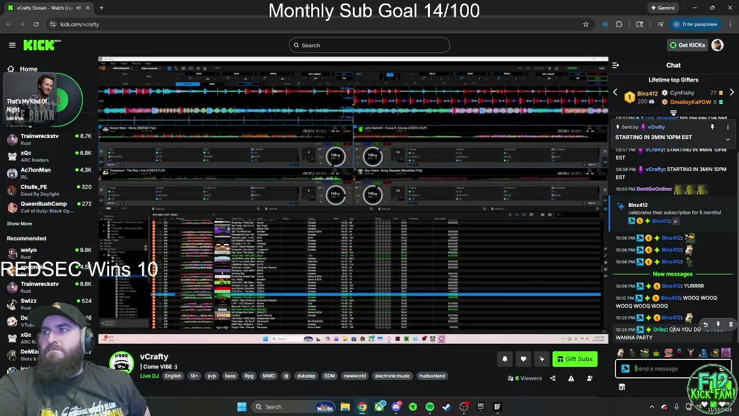Viewport: 739px width, 416px height.
Task: Open the search-tabs icon in toolbar
Action: point(639,24)
